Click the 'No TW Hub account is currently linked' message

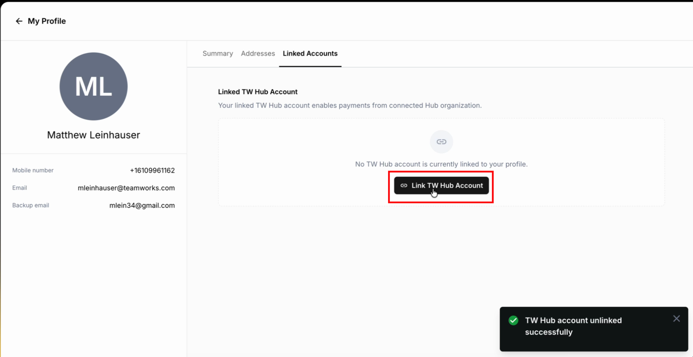441,164
